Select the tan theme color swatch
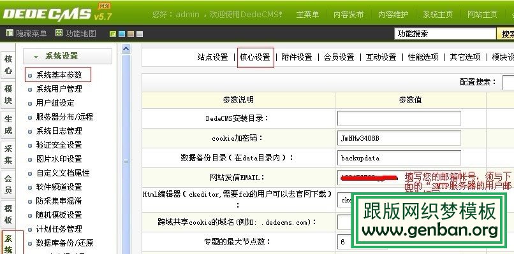The width and height of the screenshot is (514, 254). pyautogui.click(x=131, y=34)
